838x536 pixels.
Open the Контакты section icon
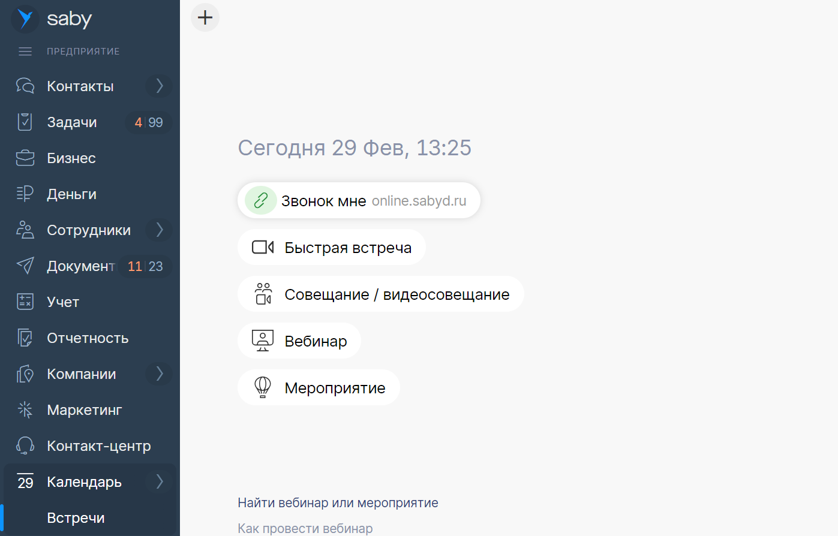(x=25, y=86)
